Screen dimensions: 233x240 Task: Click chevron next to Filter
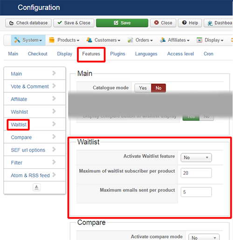click(54, 162)
